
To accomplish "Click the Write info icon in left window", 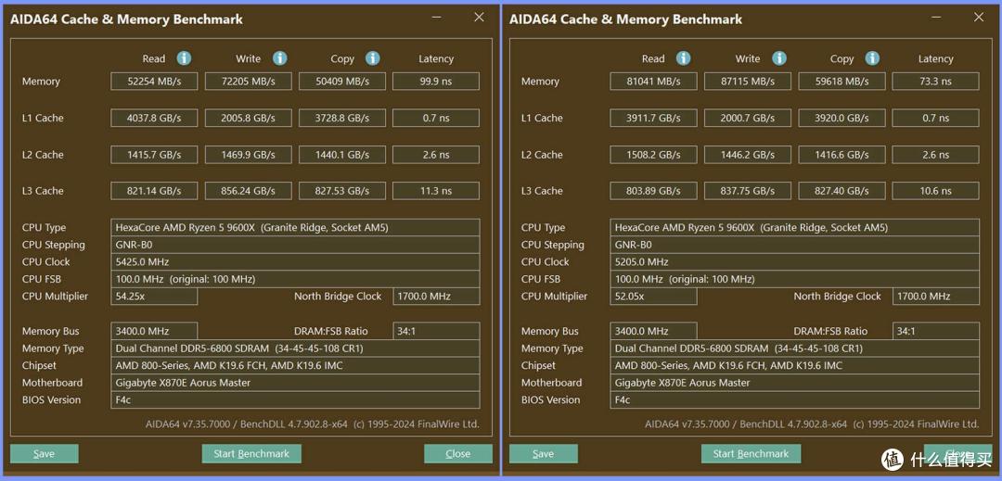I will [x=280, y=58].
